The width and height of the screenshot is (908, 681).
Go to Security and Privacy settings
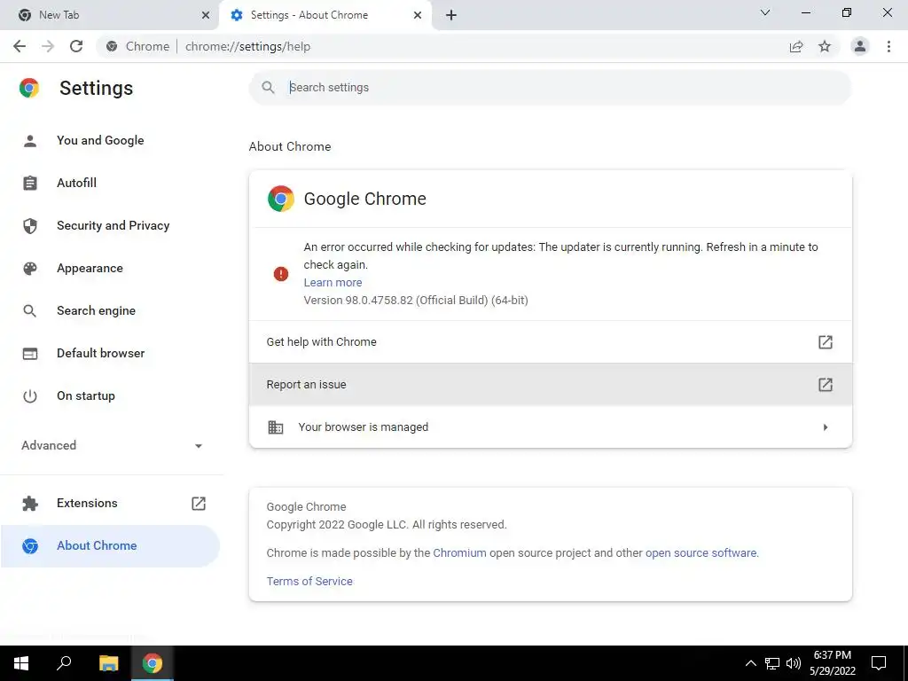(111, 225)
